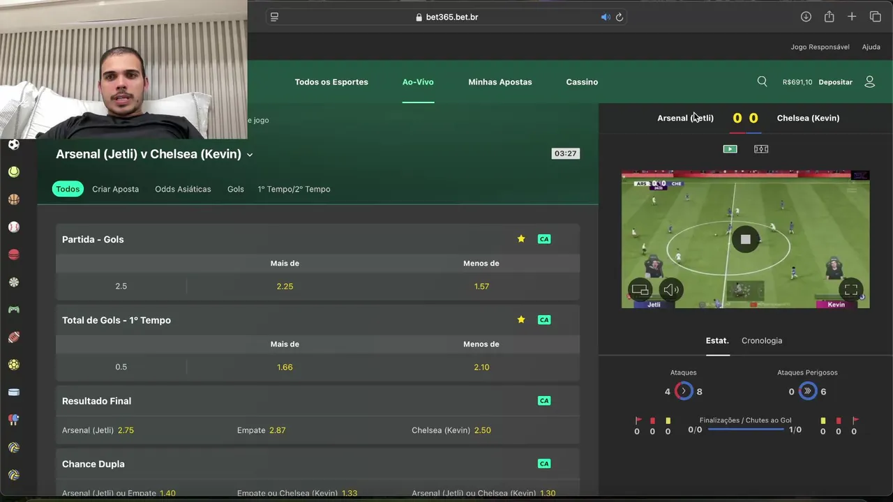
Task: Click the R$691,10 account balance
Action: (797, 82)
